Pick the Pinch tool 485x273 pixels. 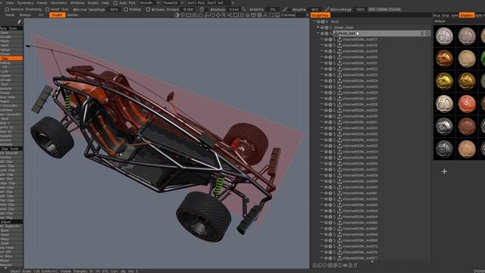coord(11,41)
